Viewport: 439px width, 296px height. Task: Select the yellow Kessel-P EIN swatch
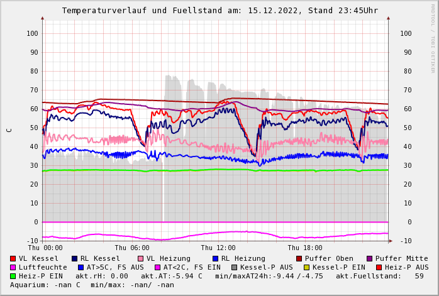tap(306, 268)
